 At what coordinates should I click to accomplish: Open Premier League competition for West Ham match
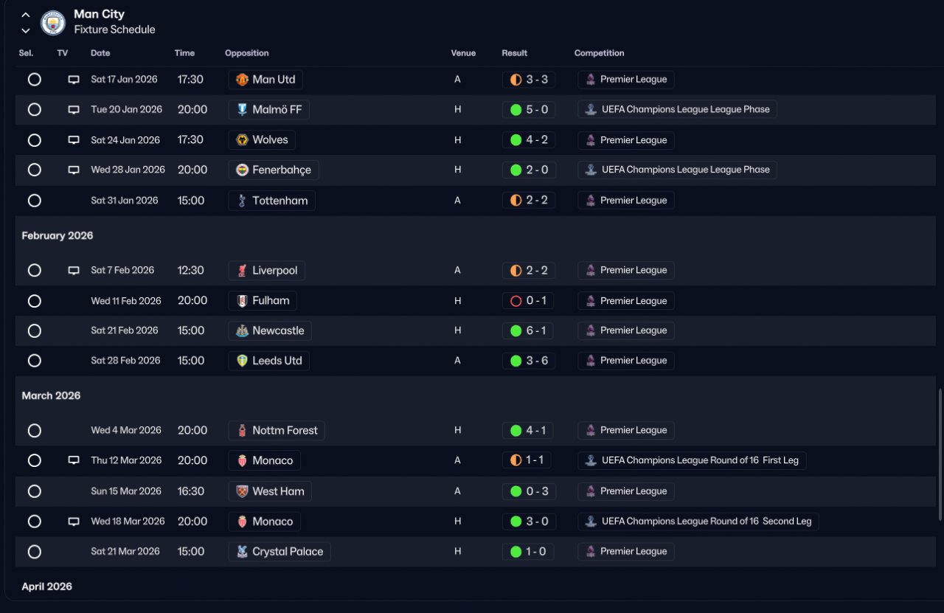[633, 491]
